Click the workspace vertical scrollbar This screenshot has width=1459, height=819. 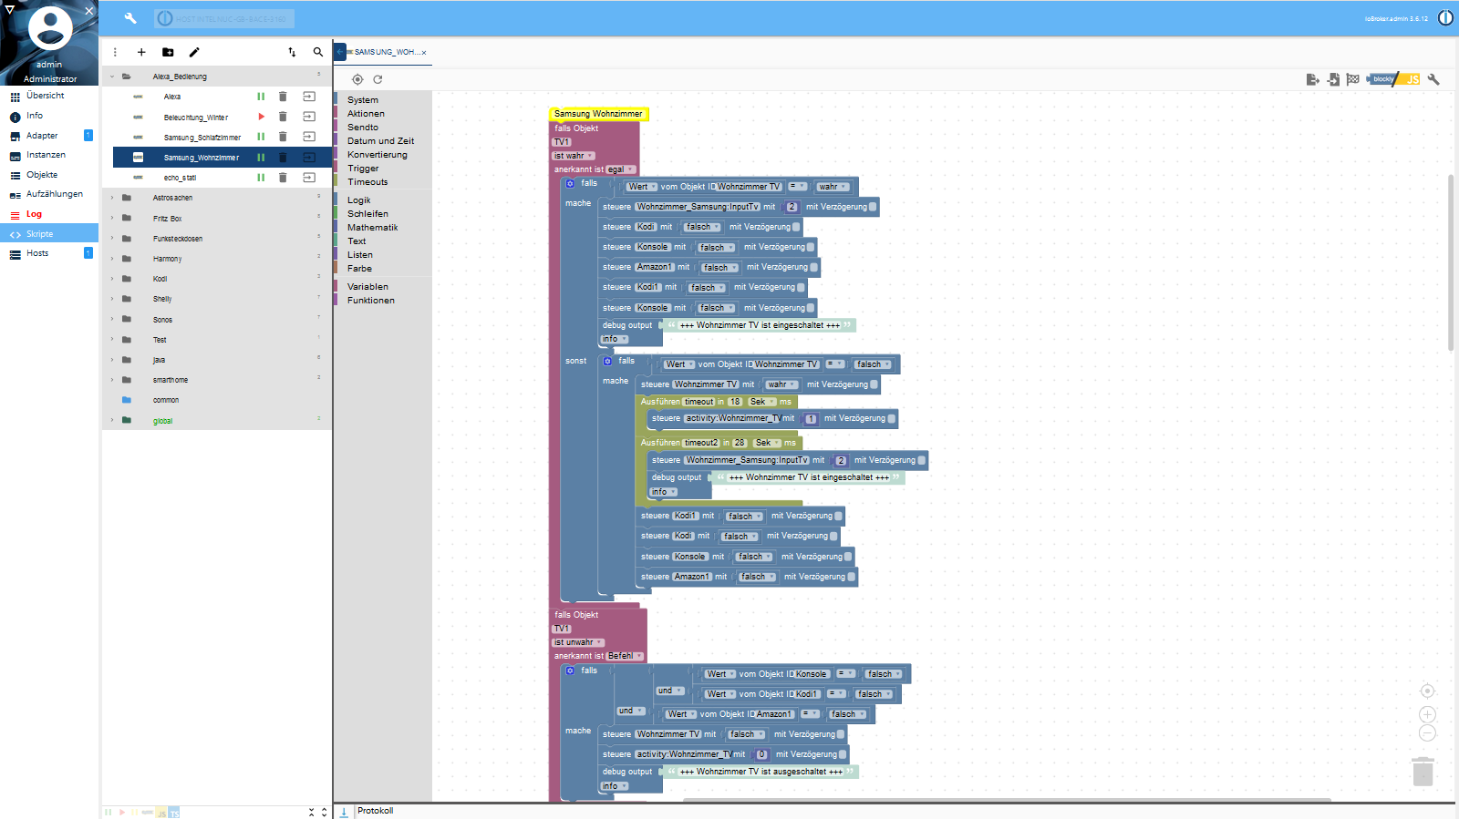[1451, 261]
